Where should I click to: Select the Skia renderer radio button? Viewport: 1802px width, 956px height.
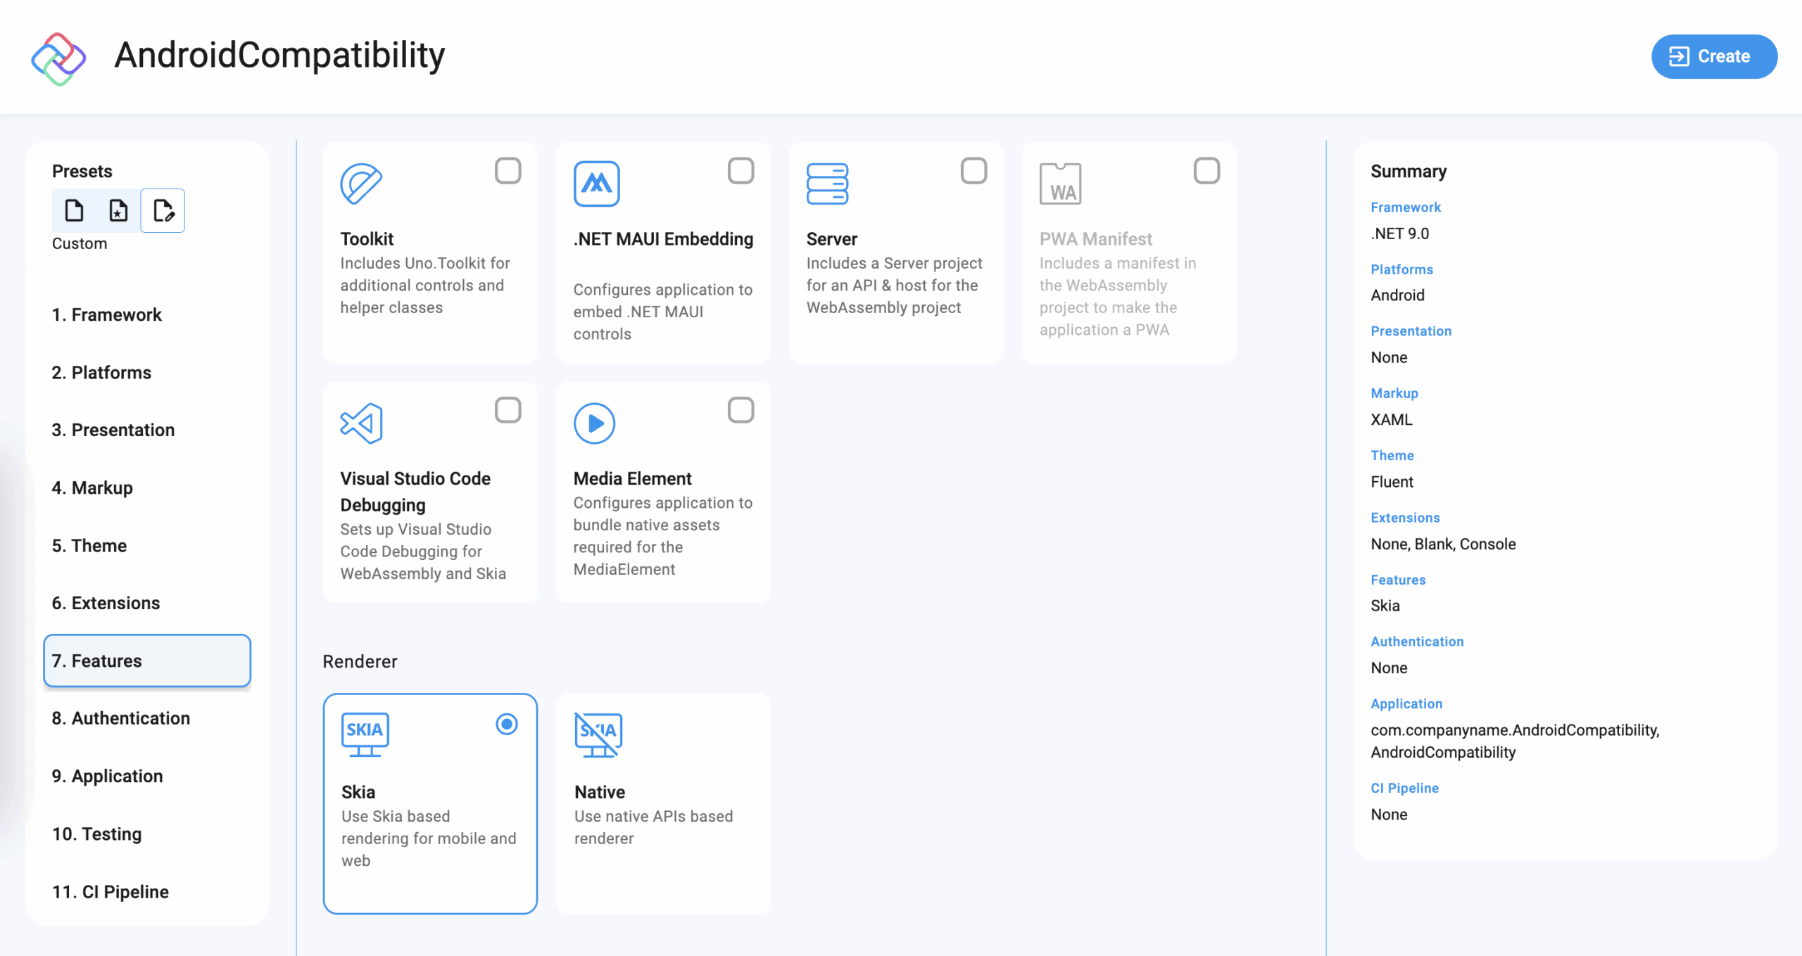tap(507, 724)
